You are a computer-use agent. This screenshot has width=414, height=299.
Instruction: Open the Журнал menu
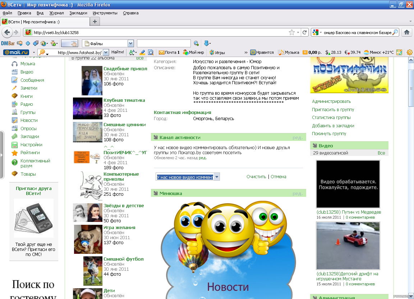pos(56,13)
